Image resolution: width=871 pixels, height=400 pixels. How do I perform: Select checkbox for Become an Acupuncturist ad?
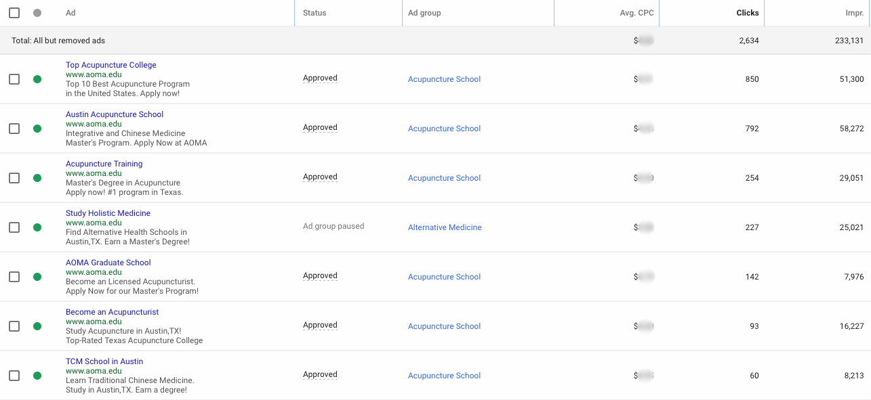[14, 326]
